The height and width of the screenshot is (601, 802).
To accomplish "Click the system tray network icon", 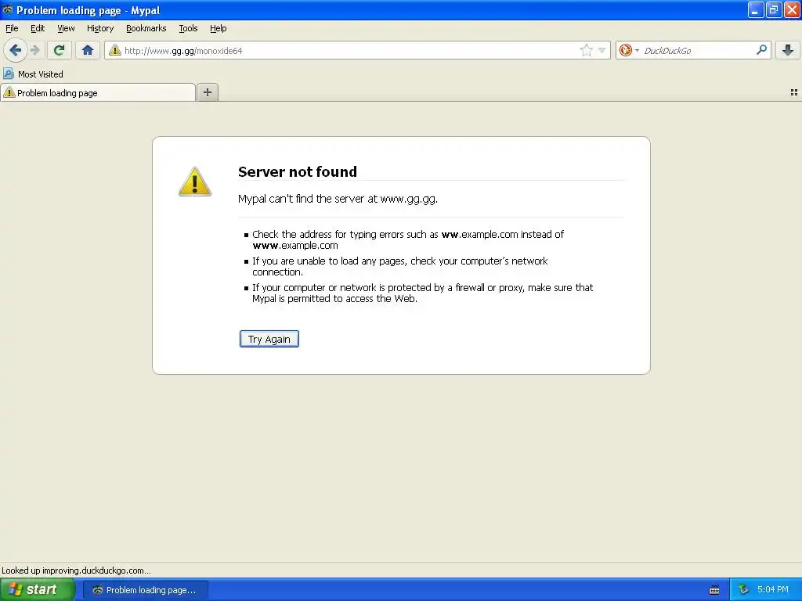I will [x=743, y=590].
